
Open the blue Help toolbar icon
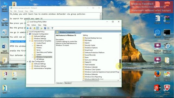45,28
